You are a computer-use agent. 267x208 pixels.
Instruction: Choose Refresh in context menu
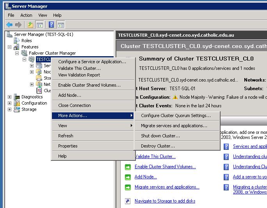(93, 136)
